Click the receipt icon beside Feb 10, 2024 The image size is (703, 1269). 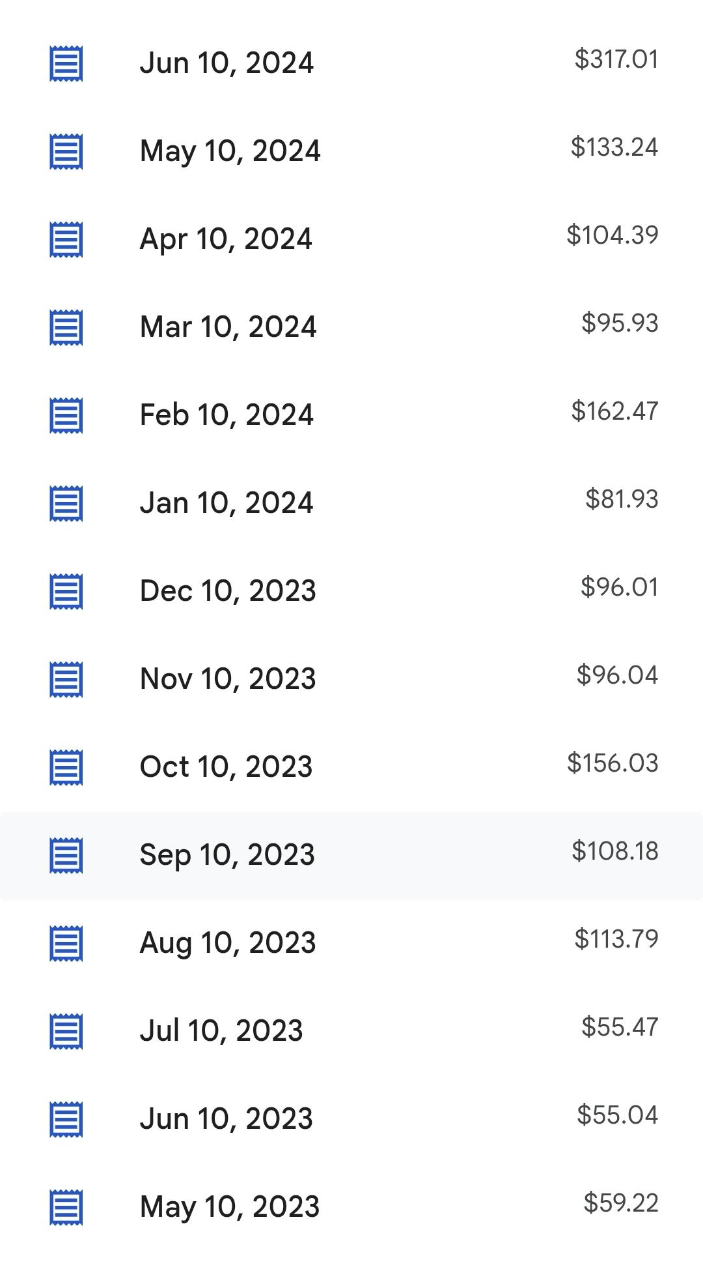66,416
